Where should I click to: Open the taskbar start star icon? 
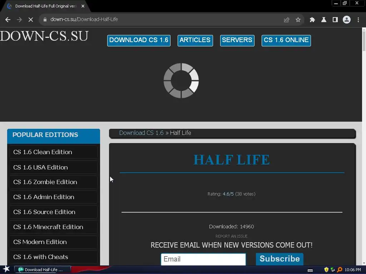[6, 269]
